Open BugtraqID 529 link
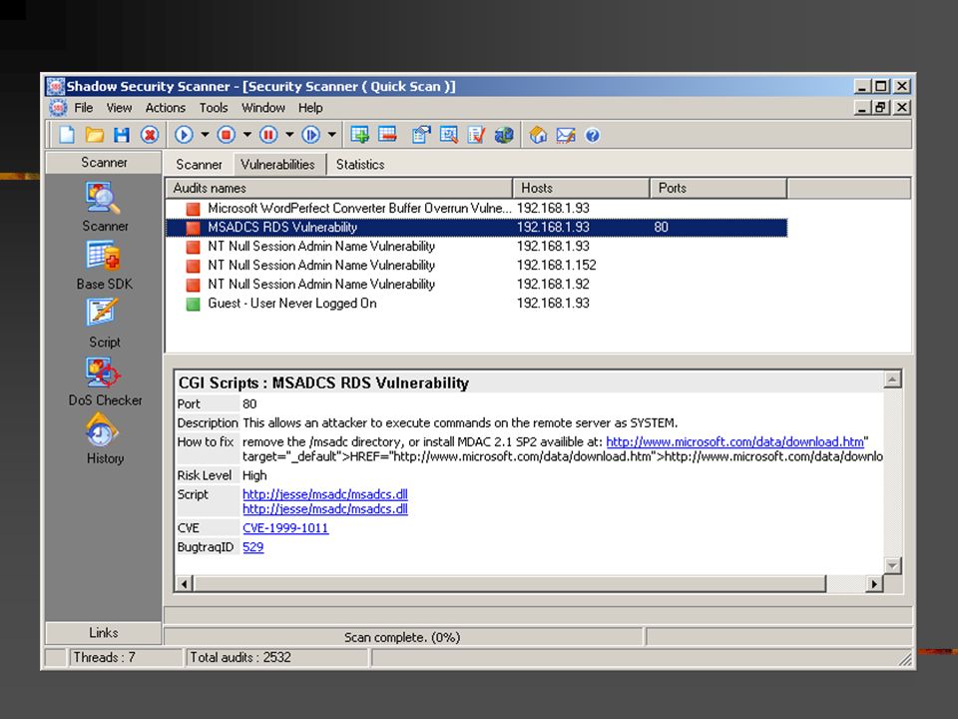 (252, 546)
